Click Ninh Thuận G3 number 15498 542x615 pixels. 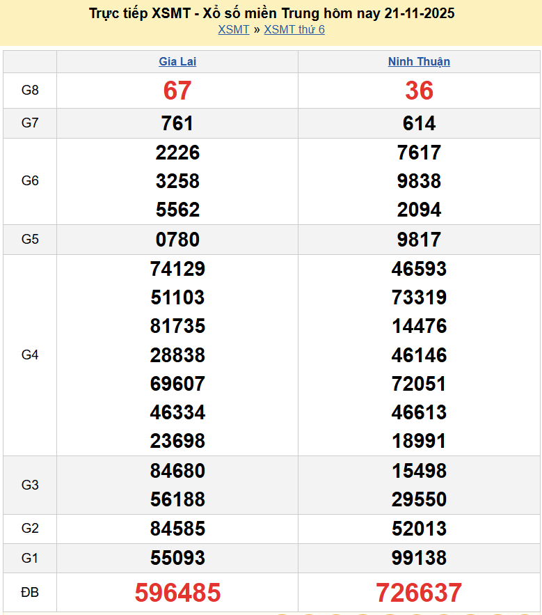[x=419, y=471]
